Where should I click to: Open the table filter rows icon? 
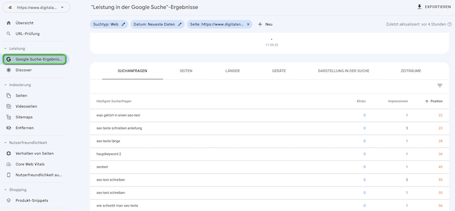tap(440, 86)
